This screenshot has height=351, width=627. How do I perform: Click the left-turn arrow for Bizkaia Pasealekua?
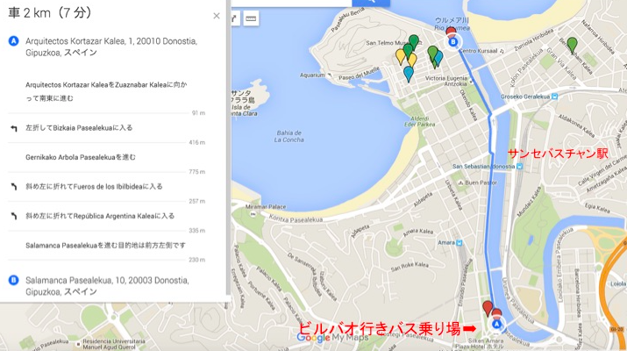click(14, 128)
